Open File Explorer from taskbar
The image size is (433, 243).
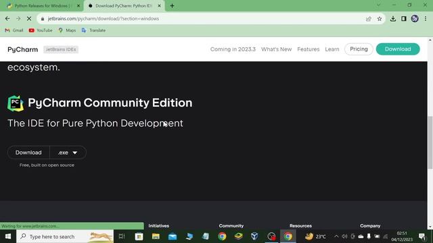(156, 236)
